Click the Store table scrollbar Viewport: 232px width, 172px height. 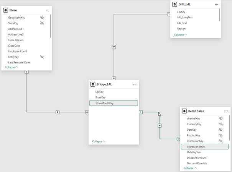click(x=51, y=26)
